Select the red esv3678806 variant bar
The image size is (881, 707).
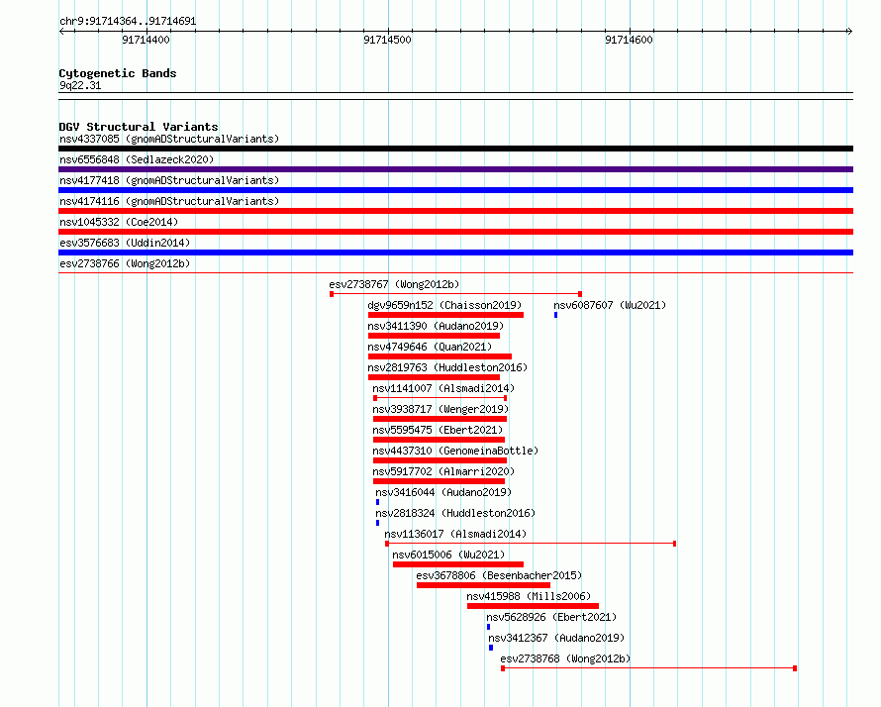[x=483, y=585]
